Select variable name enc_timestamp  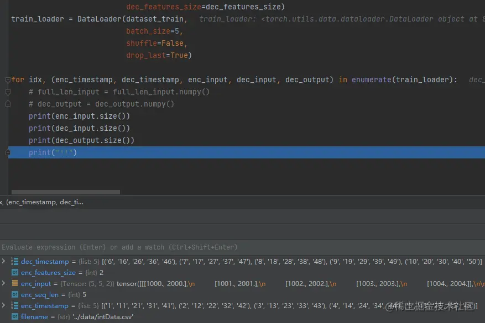[x=45, y=306]
